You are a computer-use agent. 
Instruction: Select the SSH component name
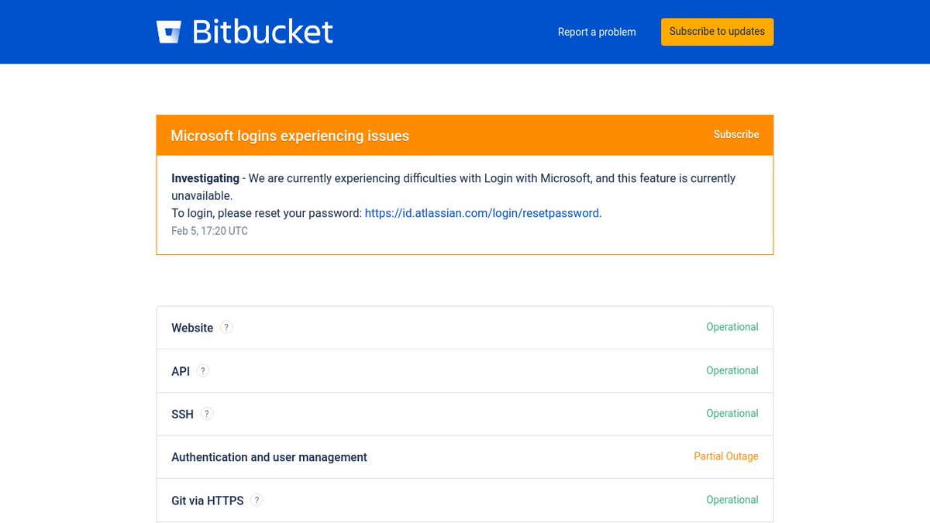[182, 415]
